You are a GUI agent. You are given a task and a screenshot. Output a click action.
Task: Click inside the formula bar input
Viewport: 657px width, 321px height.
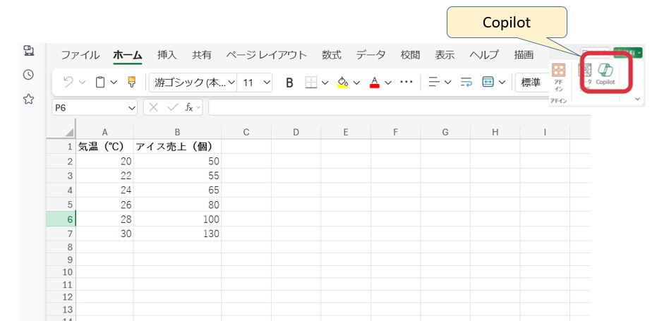(399, 108)
